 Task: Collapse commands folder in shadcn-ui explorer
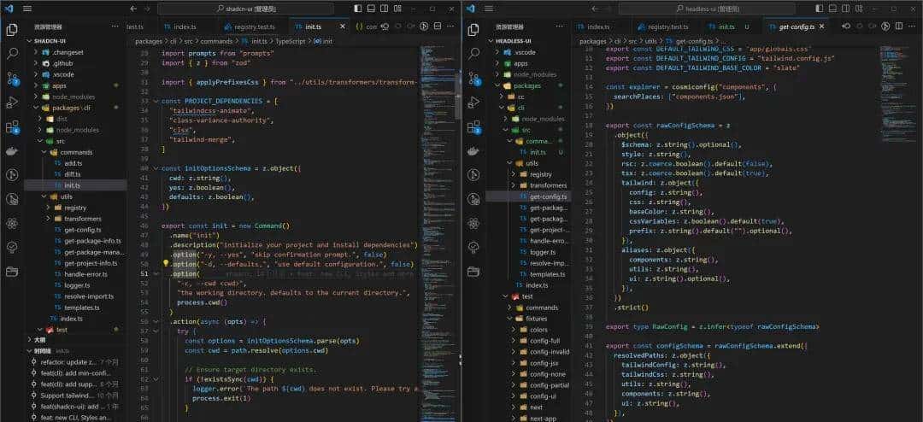click(x=44, y=152)
